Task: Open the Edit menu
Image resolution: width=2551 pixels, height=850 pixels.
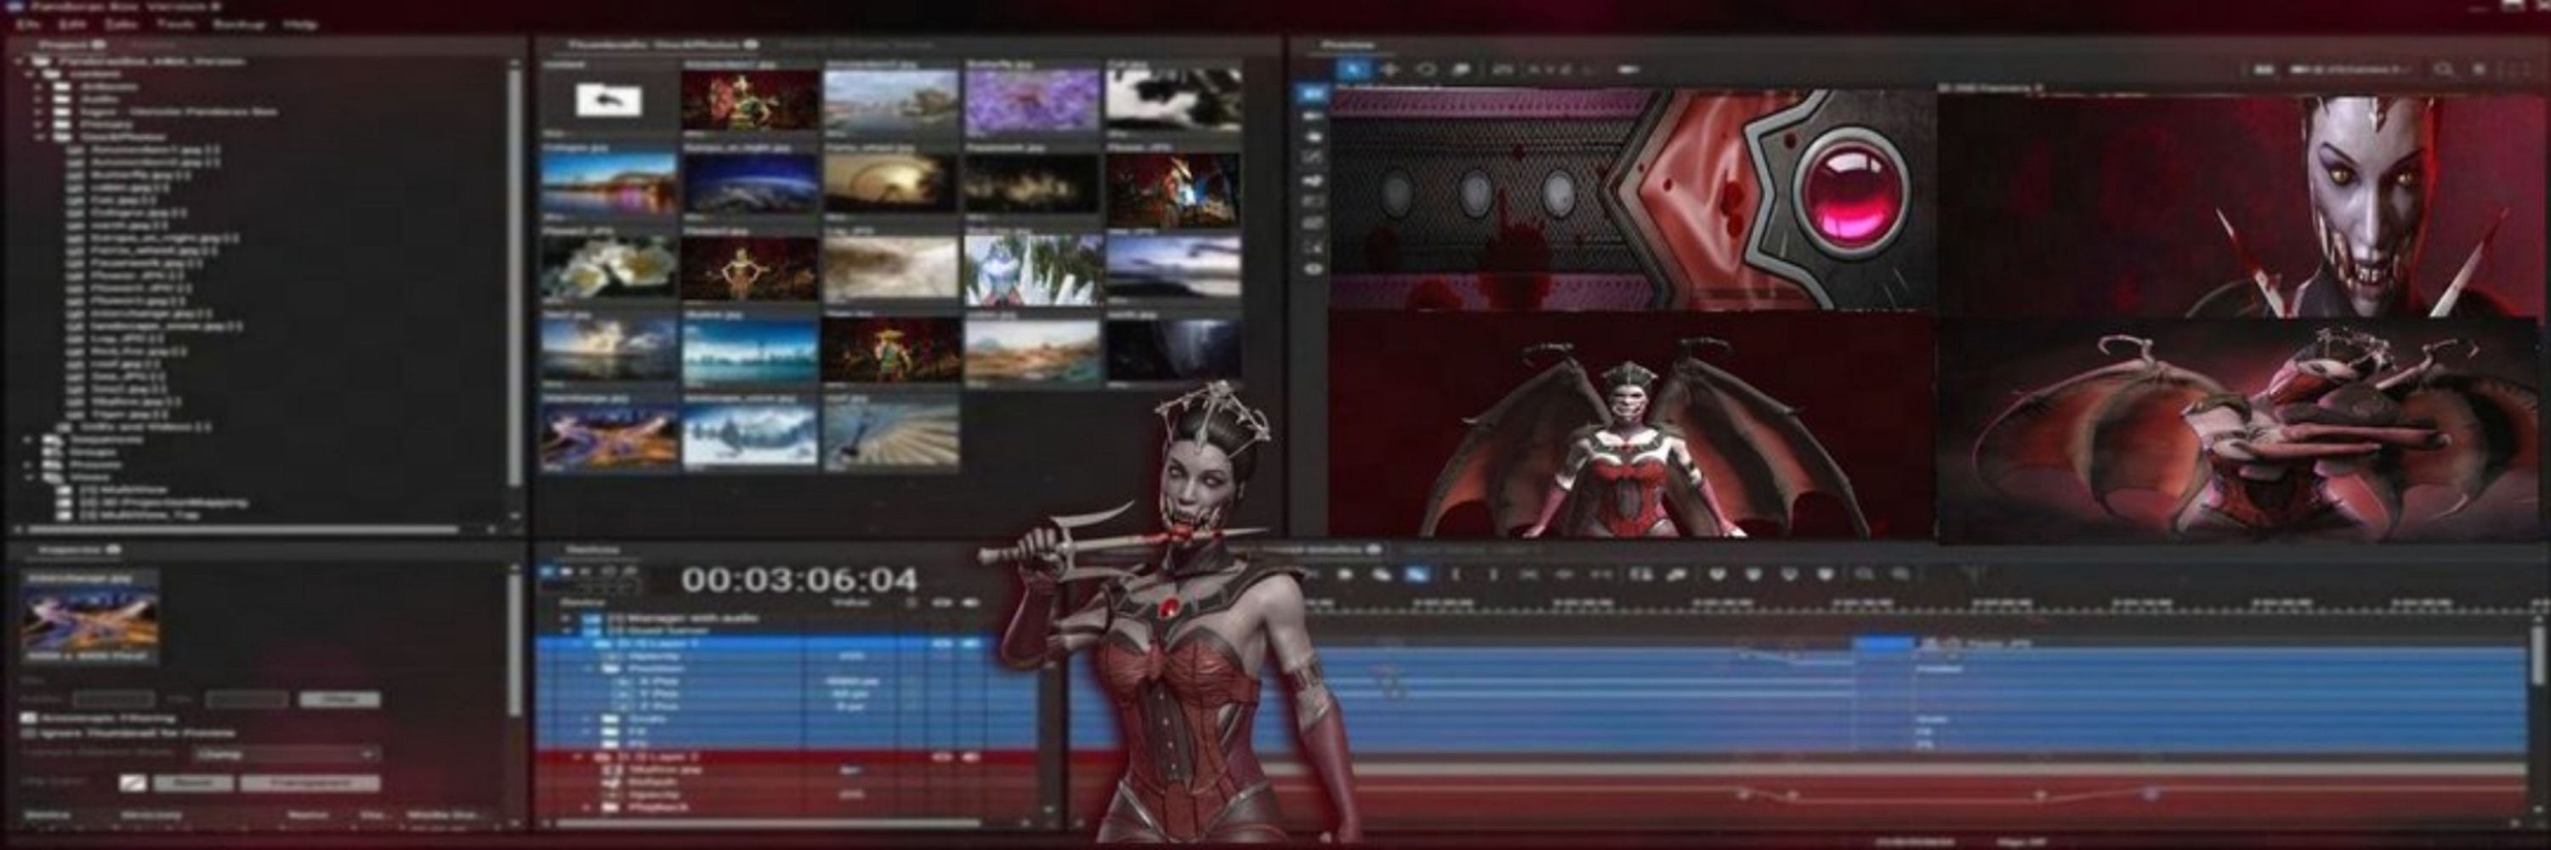Action: [73, 23]
